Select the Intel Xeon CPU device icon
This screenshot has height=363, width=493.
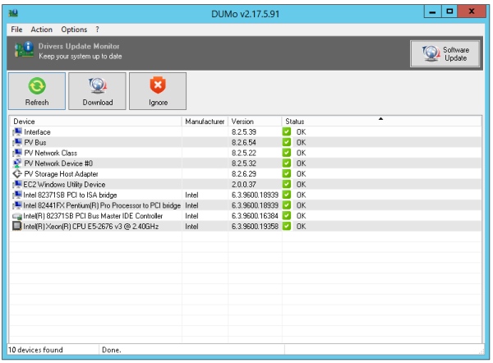tap(17, 226)
